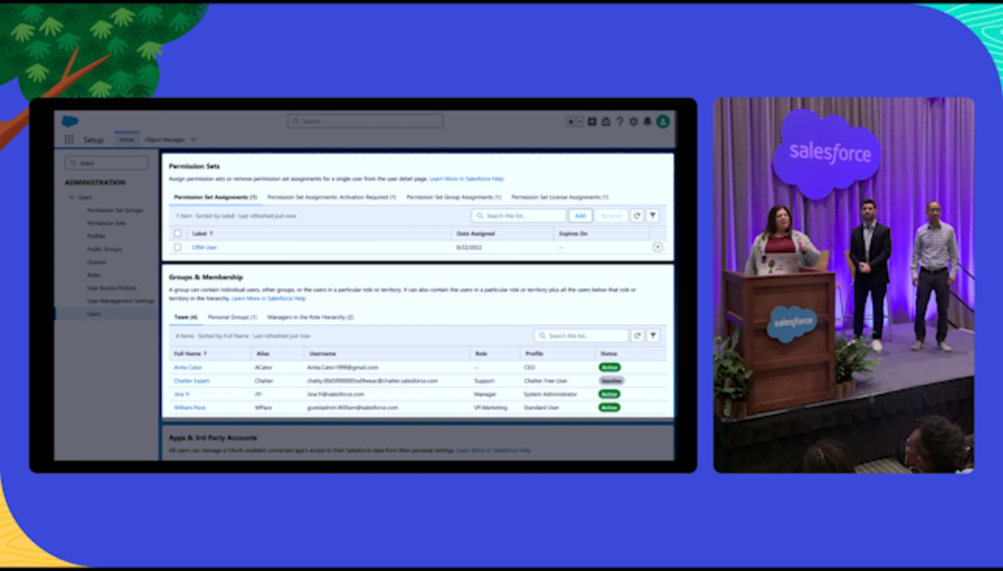
Task: Open the user avatar profile icon
Action: click(x=664, y=121)
